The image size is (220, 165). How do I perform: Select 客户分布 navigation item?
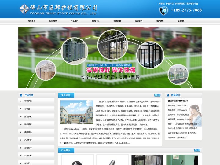click(160, 21)
